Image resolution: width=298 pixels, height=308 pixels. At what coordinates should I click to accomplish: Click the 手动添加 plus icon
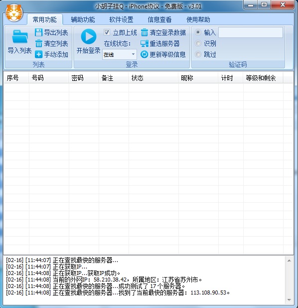pyautogui.click(x=38, y=54)
